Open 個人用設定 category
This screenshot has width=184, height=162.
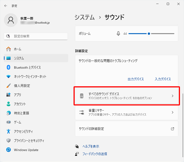(x=36, y=86)
